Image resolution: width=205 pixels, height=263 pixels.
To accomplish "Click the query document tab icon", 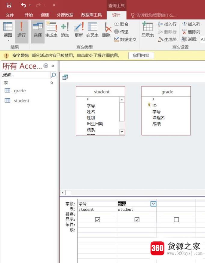I will (65, 77).
